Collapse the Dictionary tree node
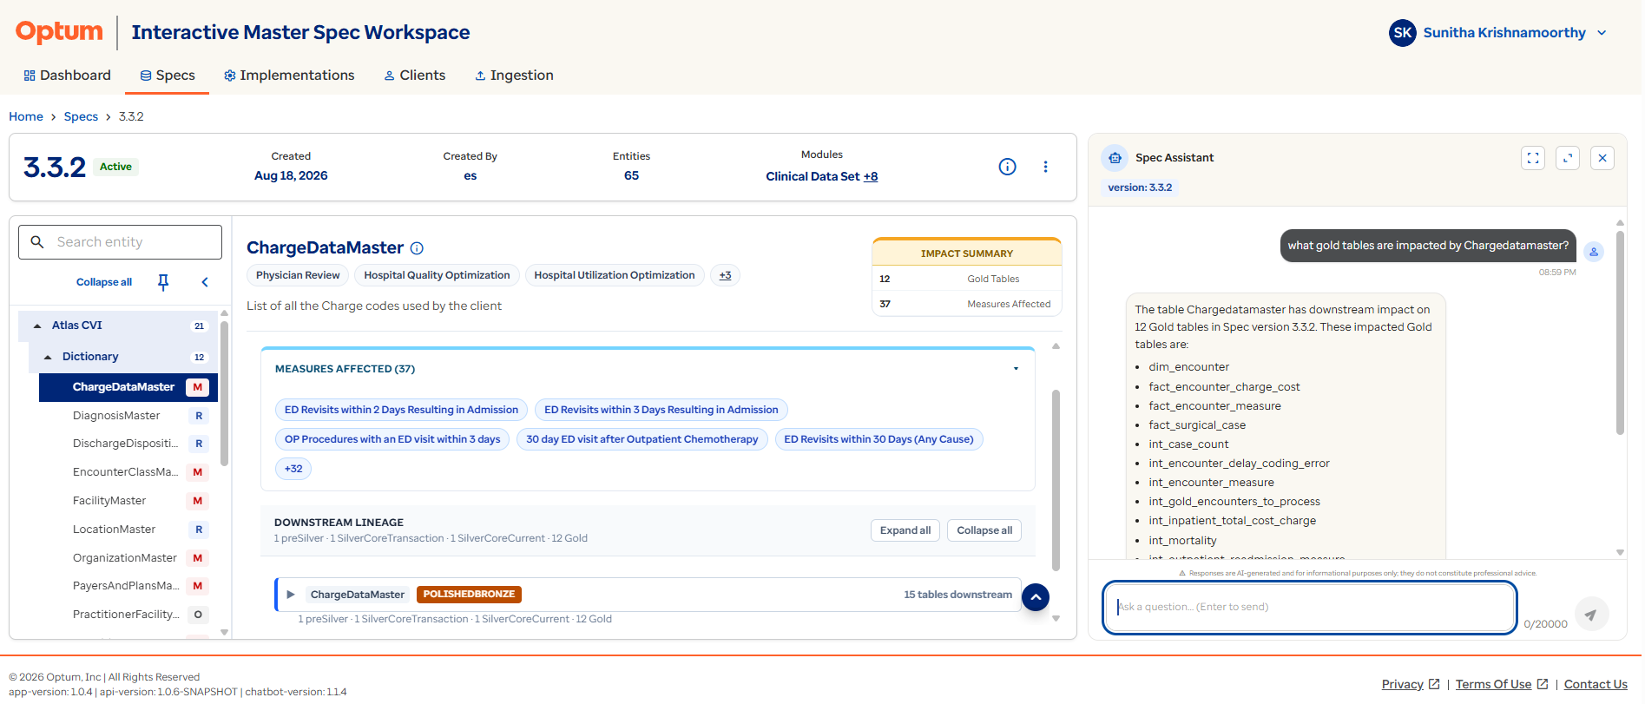Screen dimensions: 1645x704 48,357
